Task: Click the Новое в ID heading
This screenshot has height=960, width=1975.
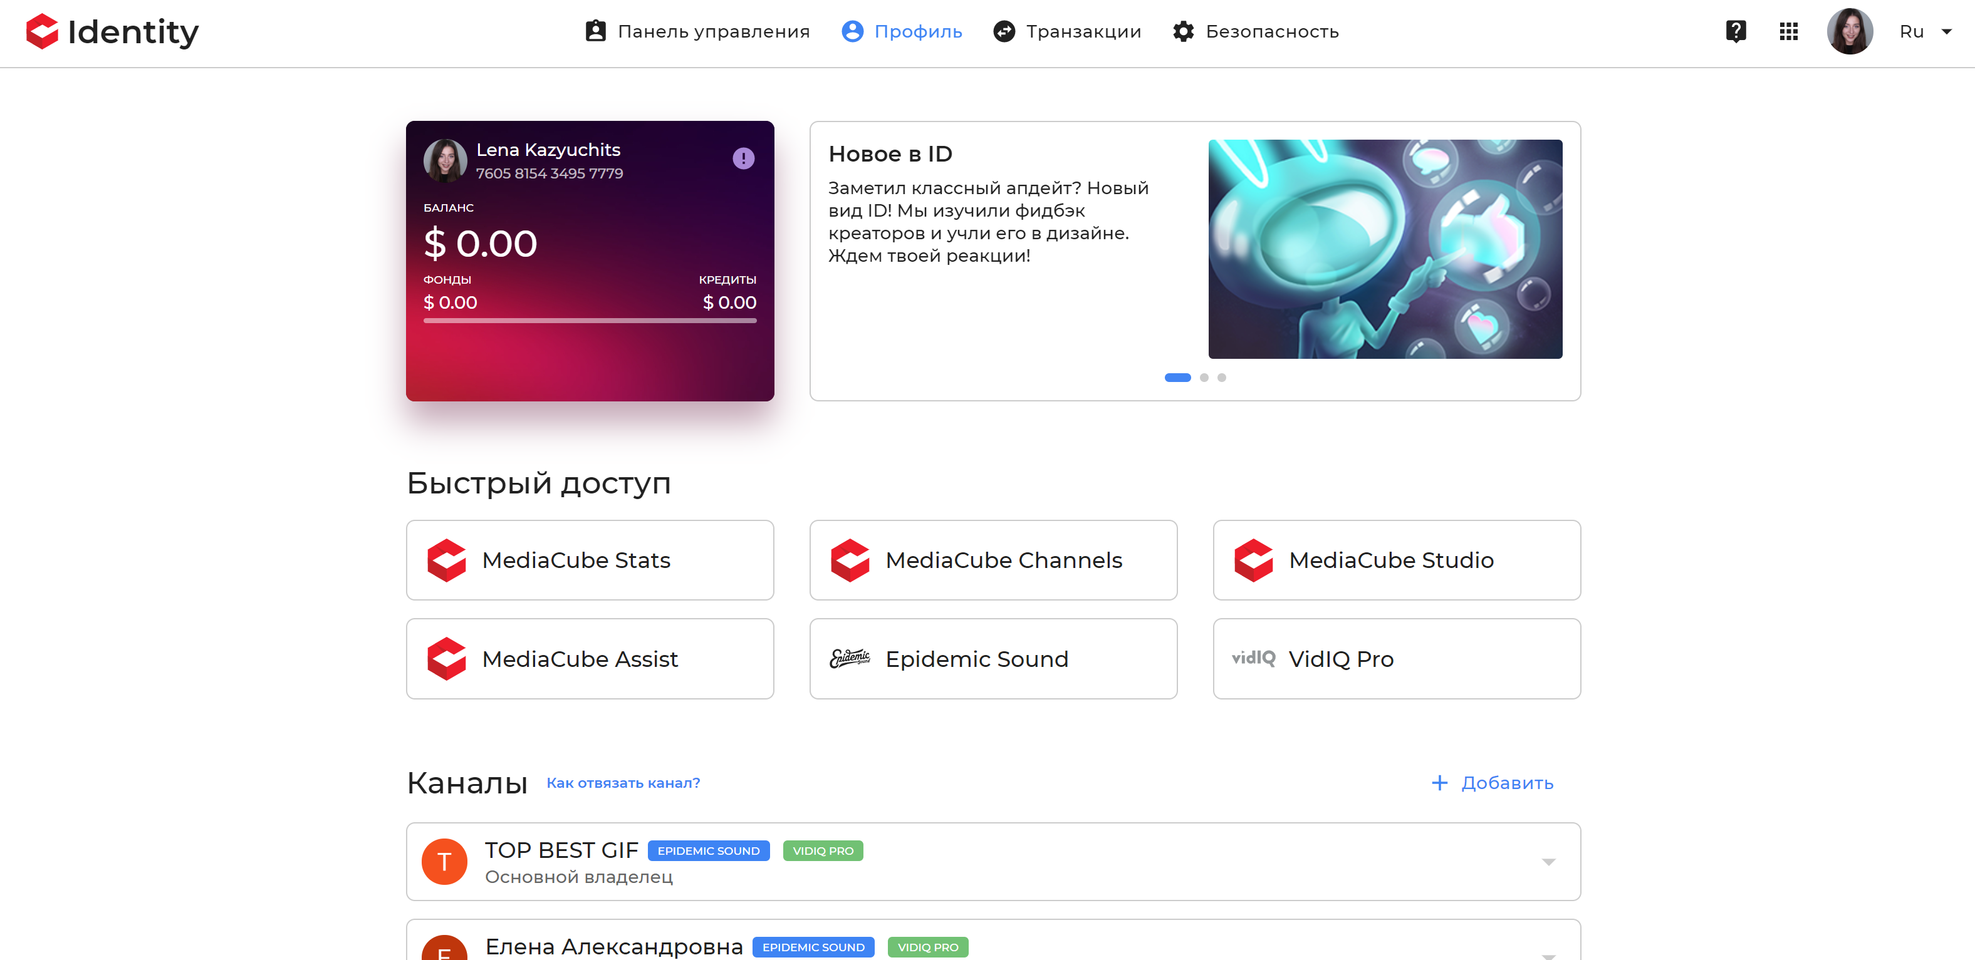Action: [x=890, y=154]
